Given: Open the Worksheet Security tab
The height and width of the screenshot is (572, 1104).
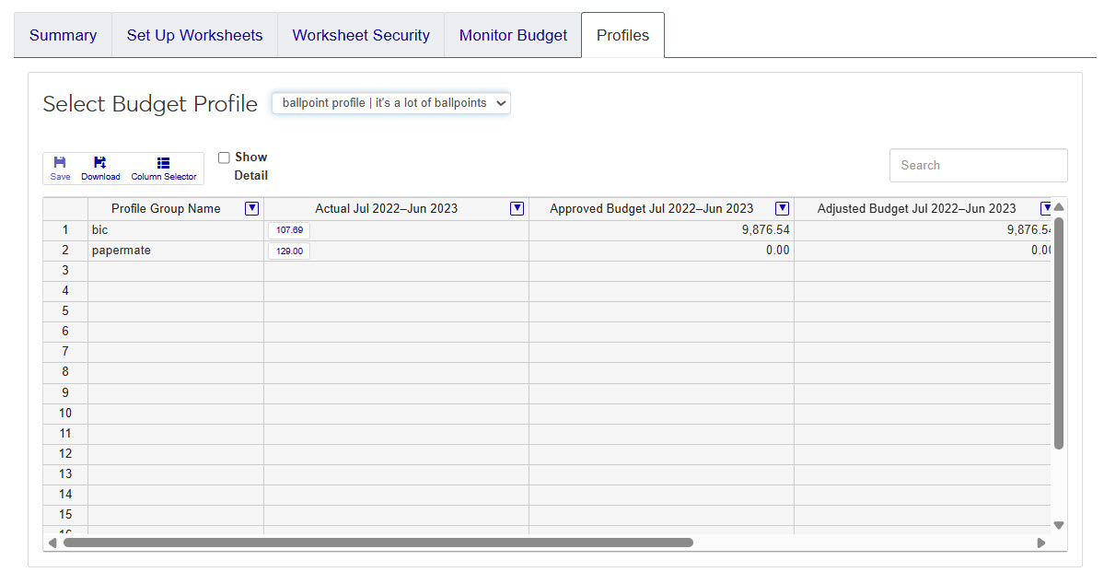Looking at the screenshot, I should [361, 35].
